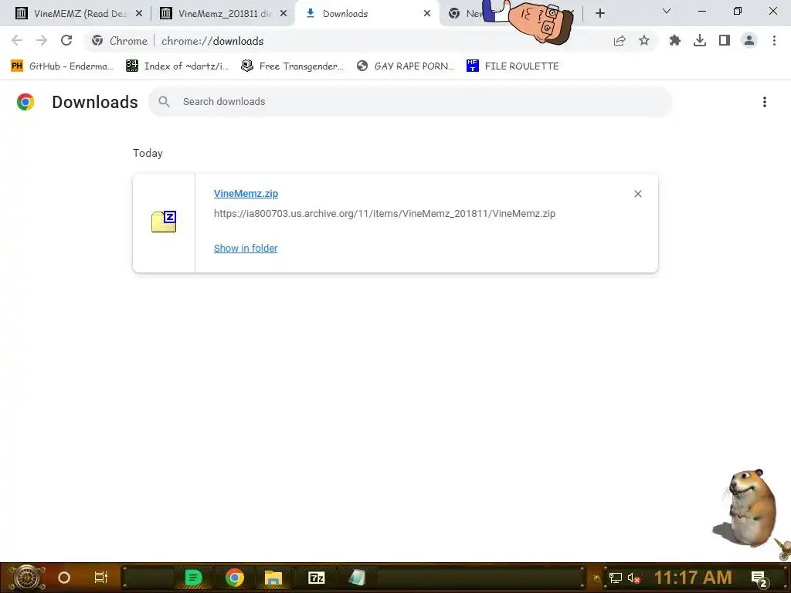Go back using the browser back arrow
Viewport: 791px width, 593px height.
click(x=17, y=41)
